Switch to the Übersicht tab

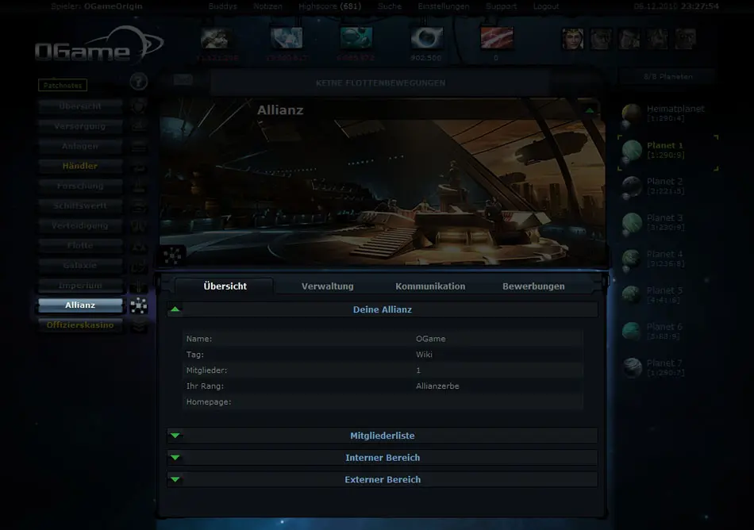pos(225,286)
